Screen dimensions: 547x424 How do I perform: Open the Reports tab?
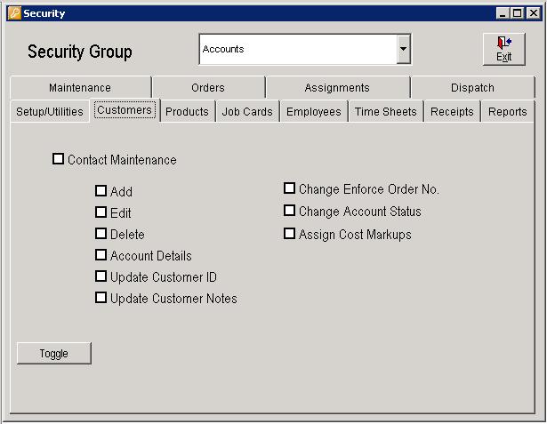point(507,111)
